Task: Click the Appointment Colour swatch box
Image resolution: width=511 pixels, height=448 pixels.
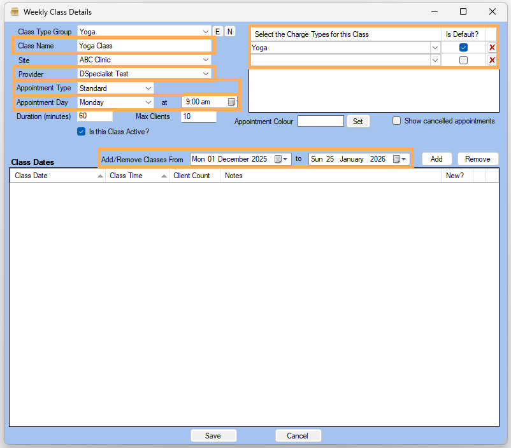Action: (320, 121)
